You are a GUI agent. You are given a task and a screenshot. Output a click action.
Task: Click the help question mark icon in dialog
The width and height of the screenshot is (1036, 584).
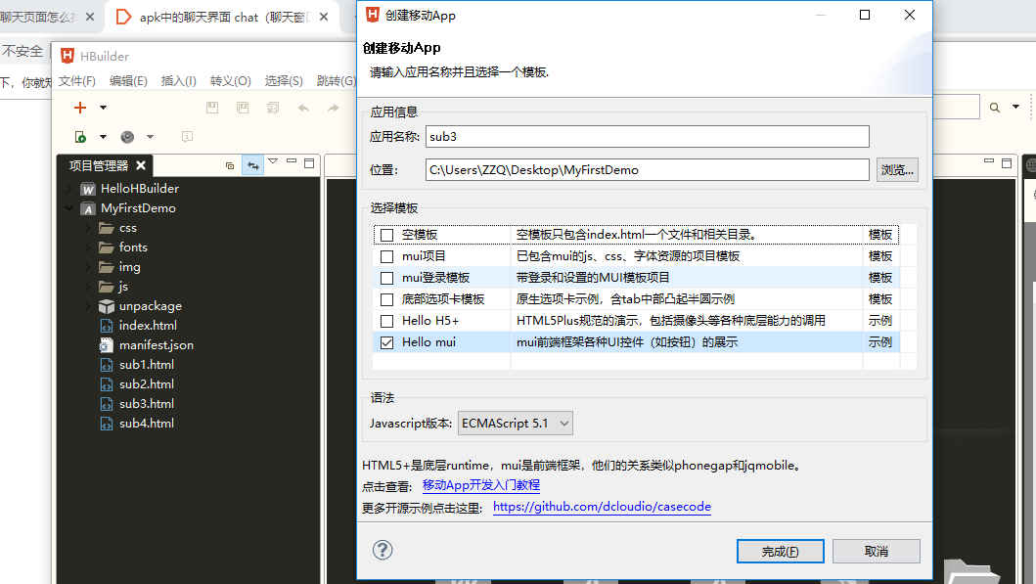383,550
